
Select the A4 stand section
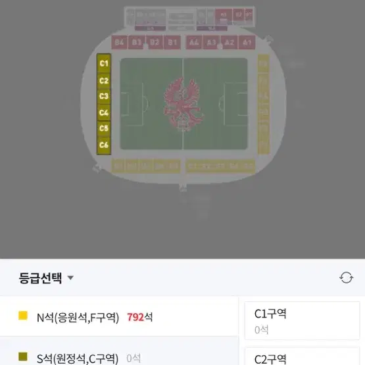click(194, 42)
